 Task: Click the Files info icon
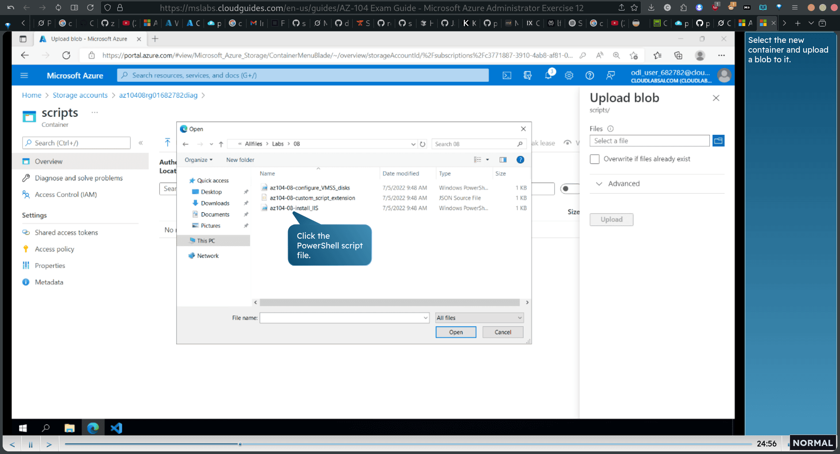610,129
